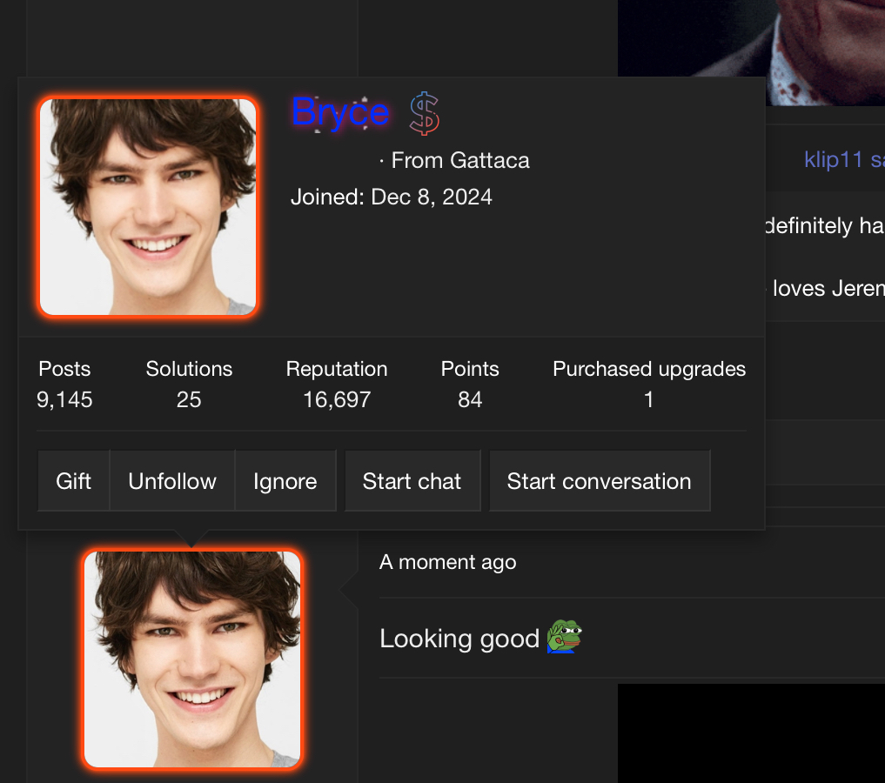Open the klip11 username link
Viewport: 885px width, 783px height.
click(x=833, y=160)
